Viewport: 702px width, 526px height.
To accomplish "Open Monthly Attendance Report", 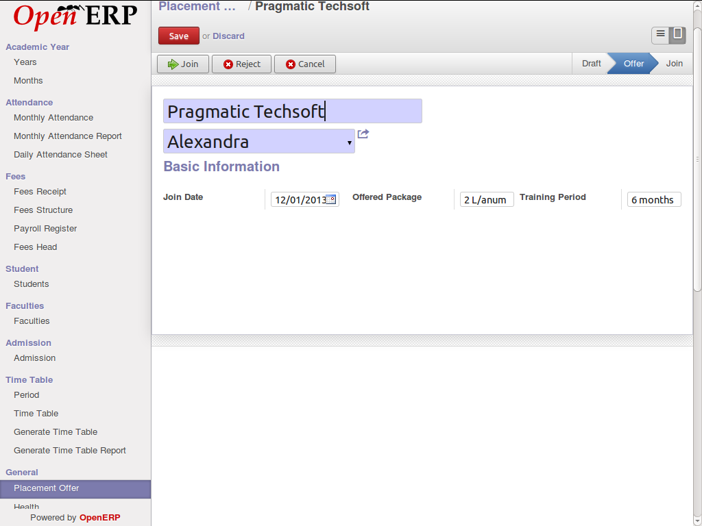I will pyautogui.click(x=68, y=136).
